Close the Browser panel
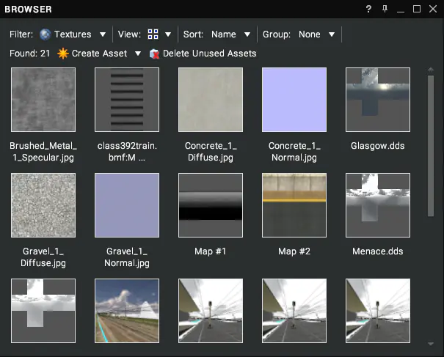The width and height of the screenshot is (444, 357). pyautogui.click(x=433, y=9)
